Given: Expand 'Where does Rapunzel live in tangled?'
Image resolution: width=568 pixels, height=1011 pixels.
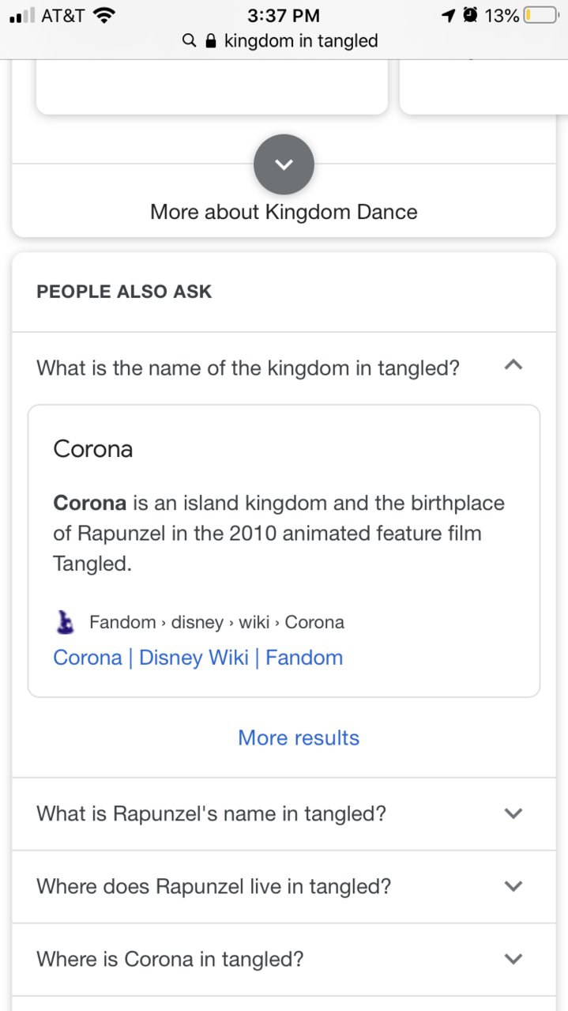Looking at the screenshot, I should click(284, 886).
